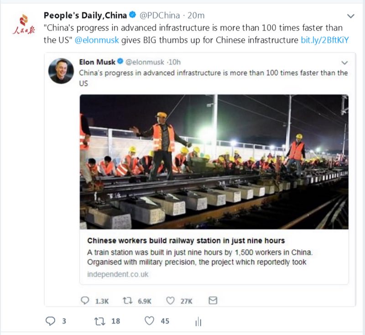365x335 pixels.
Task: Open Elon Musk's profile avatar
Action: pos(61,71)
